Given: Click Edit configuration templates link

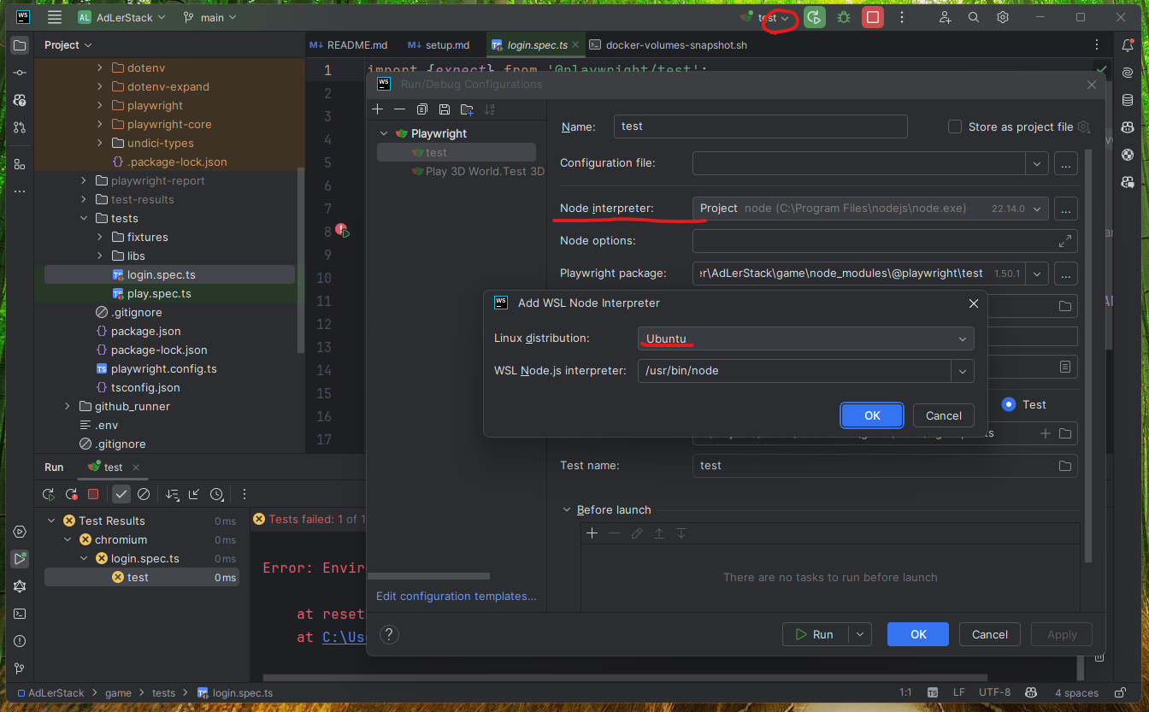Looking at the screenshot, I should 456,596.
